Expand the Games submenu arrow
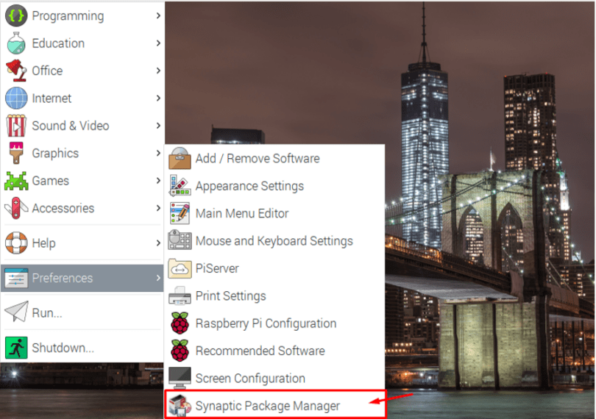 pyautogui.click(x=158, y=181)
